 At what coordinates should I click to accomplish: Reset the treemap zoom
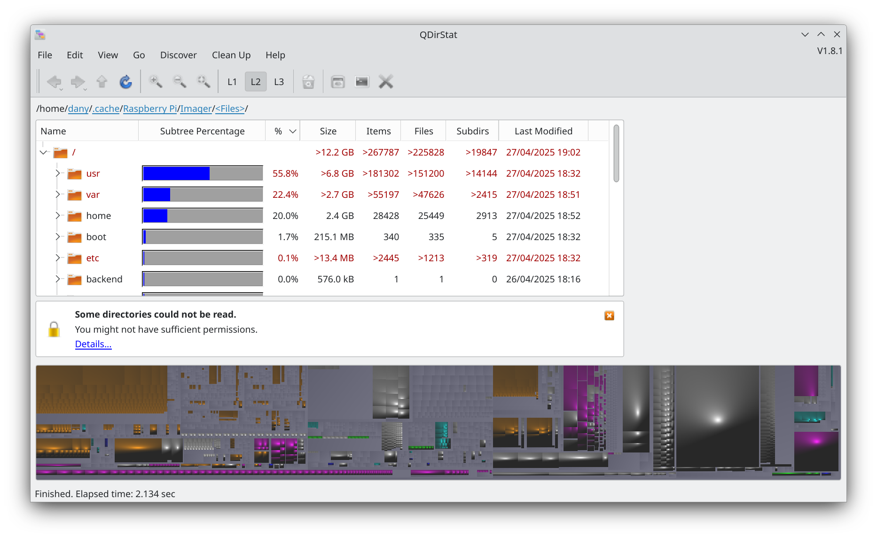click(x=203, y=82)
